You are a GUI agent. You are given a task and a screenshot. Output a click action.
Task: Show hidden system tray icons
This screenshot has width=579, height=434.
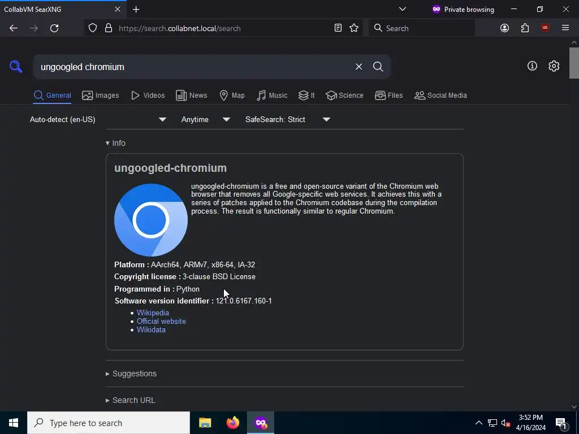[x=478, y=423]
